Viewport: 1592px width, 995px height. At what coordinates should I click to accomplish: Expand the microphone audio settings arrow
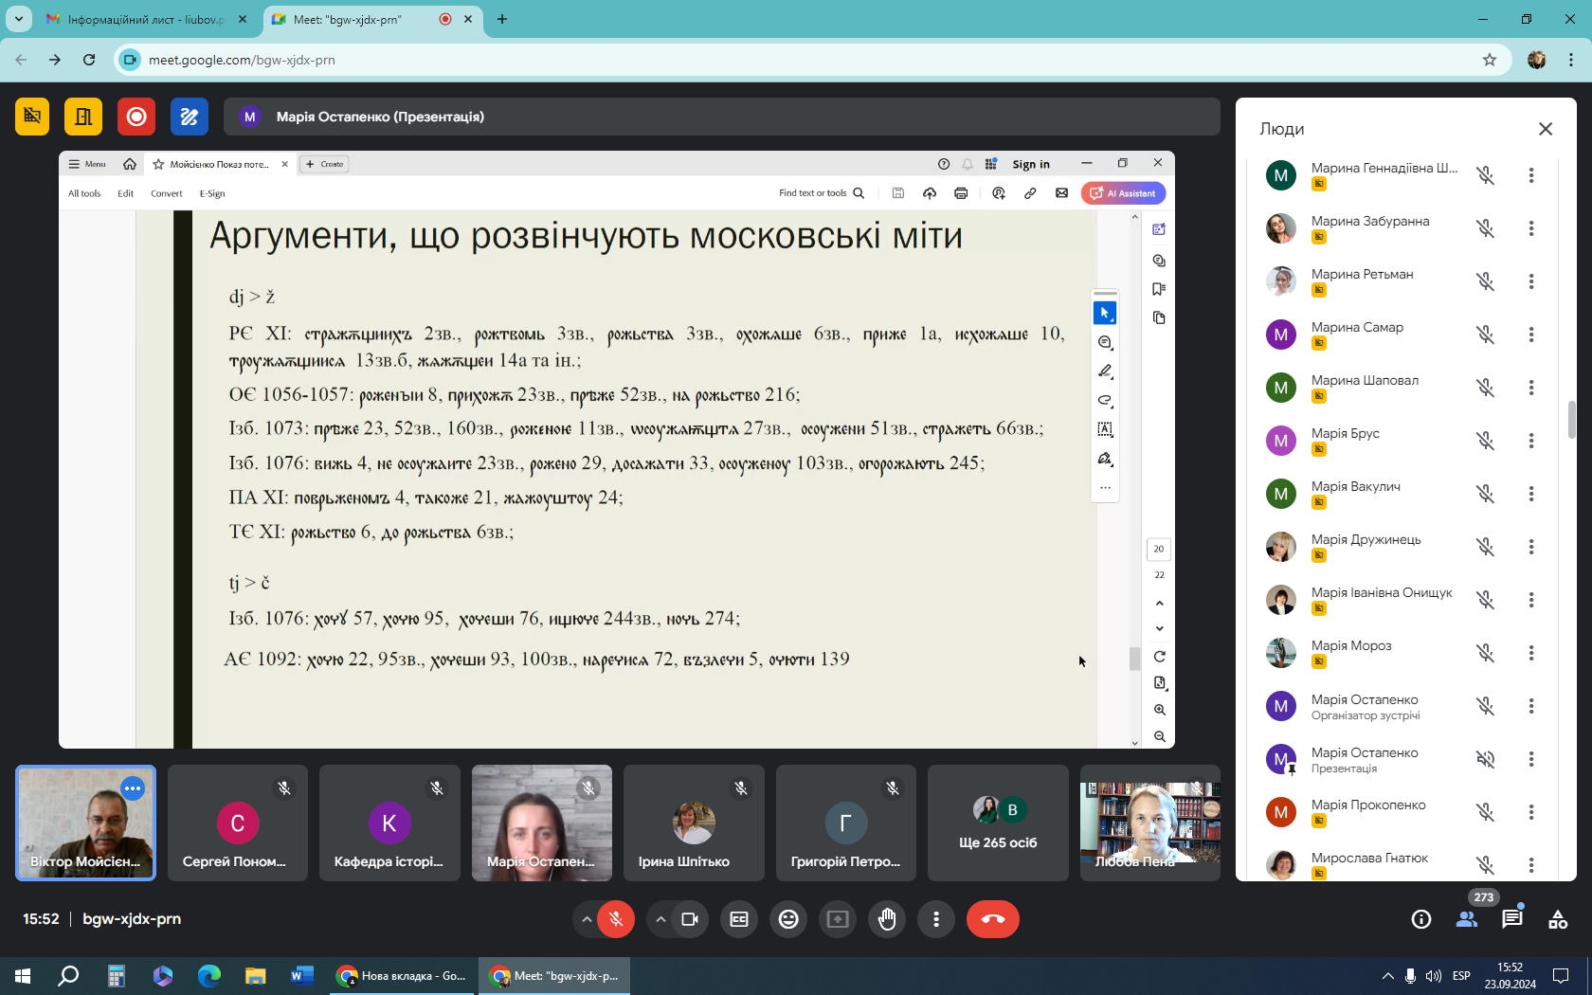tap(587, 919)
